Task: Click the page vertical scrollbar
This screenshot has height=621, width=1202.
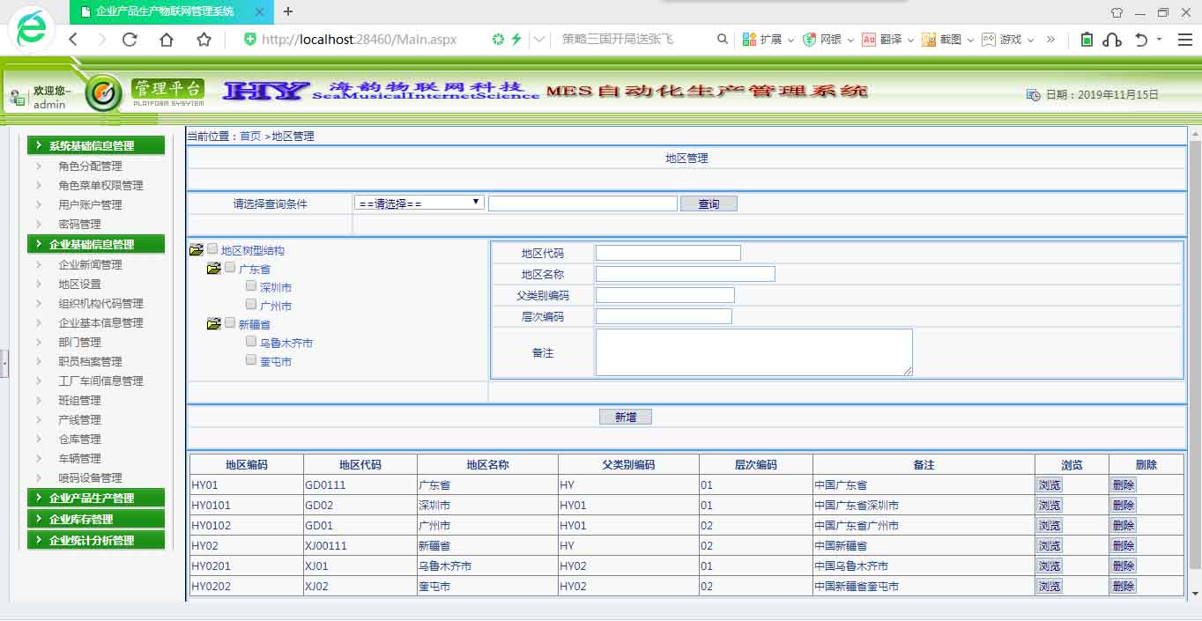Action: (x=1195, y=352)
